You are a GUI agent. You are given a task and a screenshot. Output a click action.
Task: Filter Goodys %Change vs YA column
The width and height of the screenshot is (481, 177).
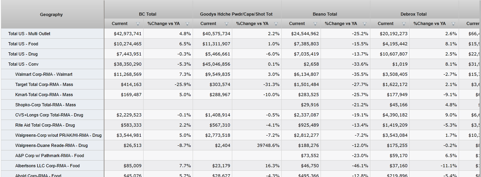tap(276, 24)
